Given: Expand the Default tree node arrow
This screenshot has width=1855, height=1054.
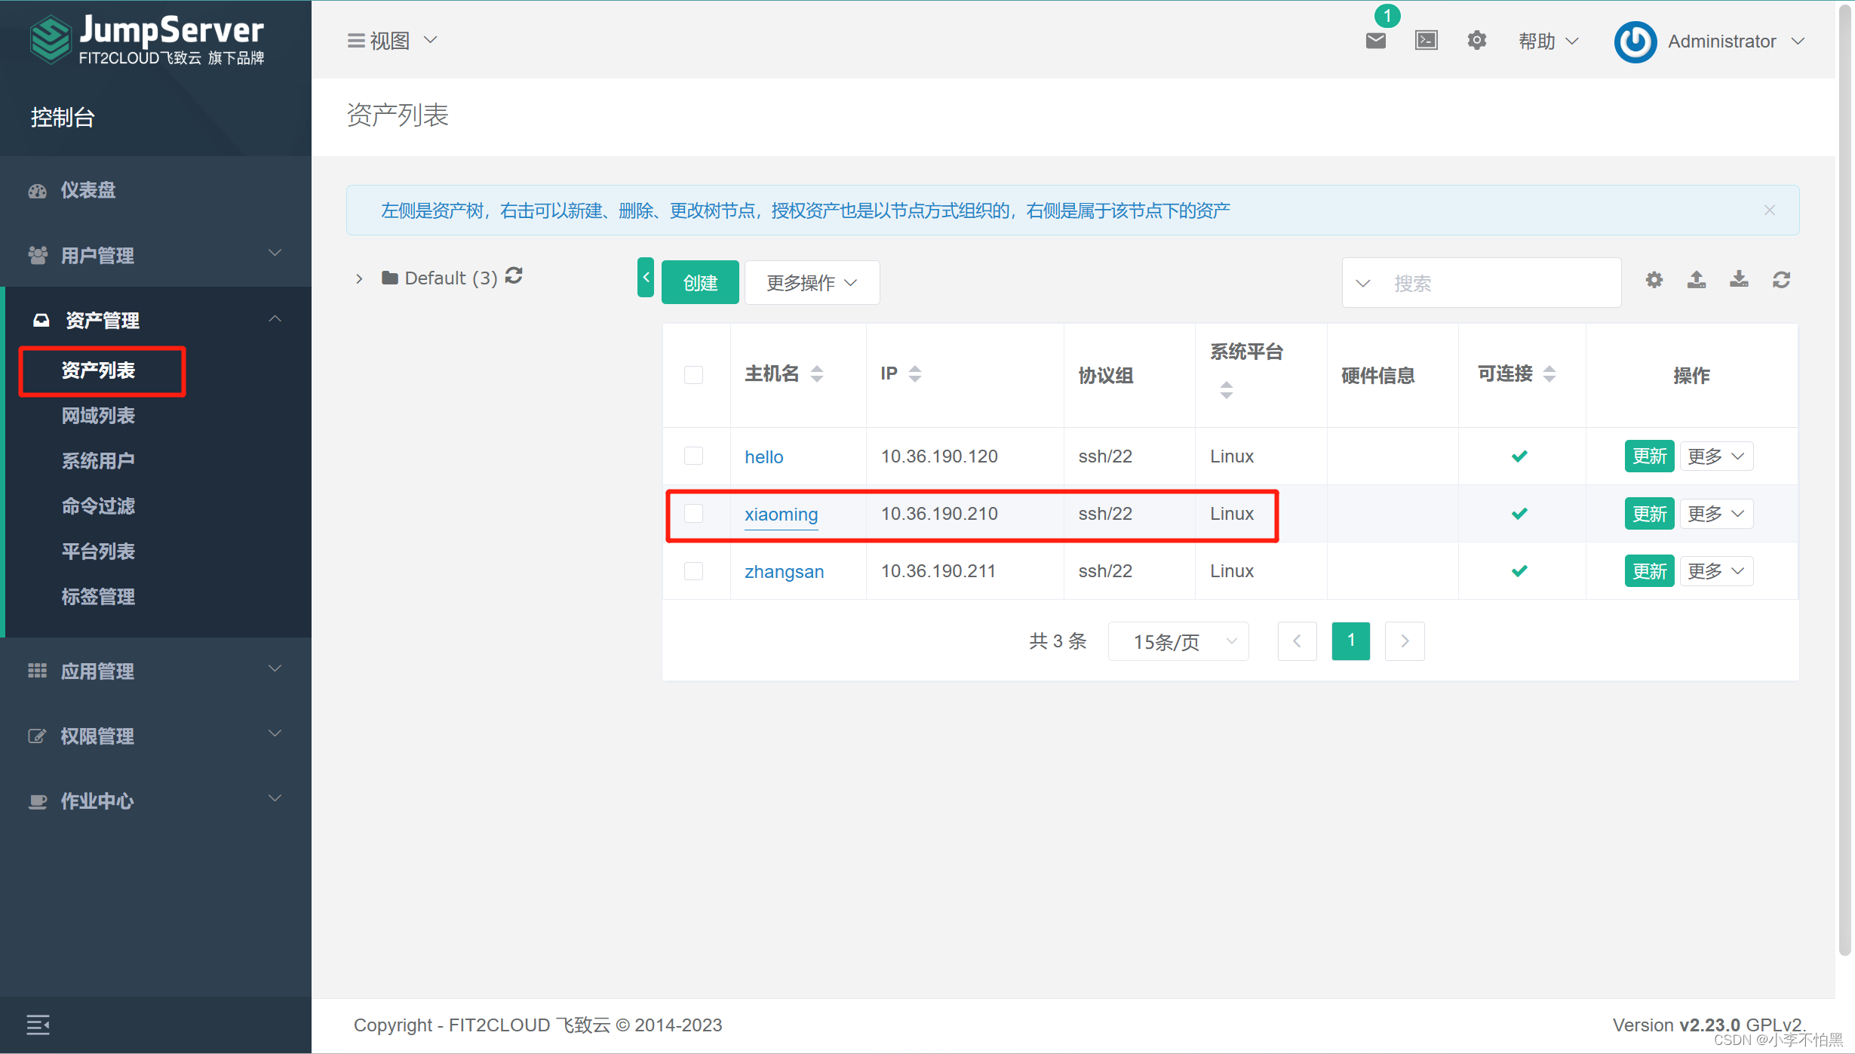Looking at the screenshot, I should 359,278.
